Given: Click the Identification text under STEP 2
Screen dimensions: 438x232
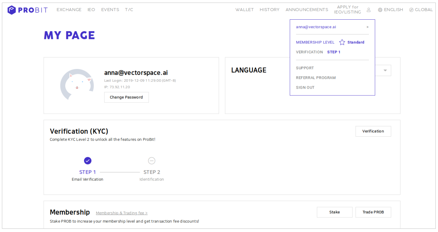Looking at the screenshot, I should 152,179.
